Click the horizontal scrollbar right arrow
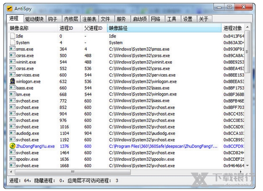 [241, 172]
